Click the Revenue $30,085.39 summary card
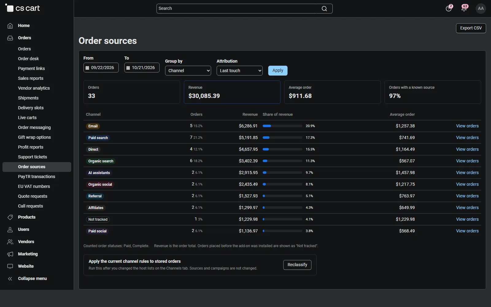 click(x=232, y=92)
